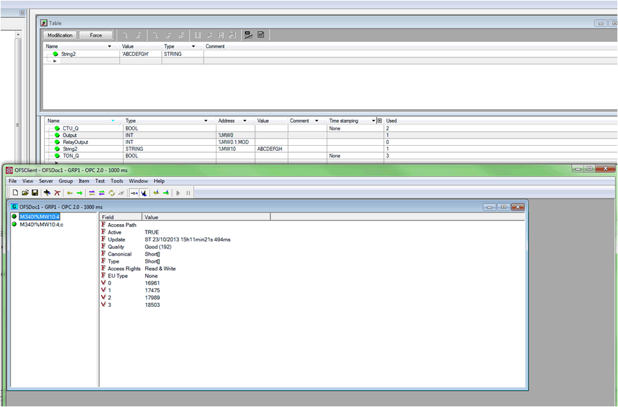Click the circular refresh arrows icon
Screen dimensions: 618x407
point(112,193)
